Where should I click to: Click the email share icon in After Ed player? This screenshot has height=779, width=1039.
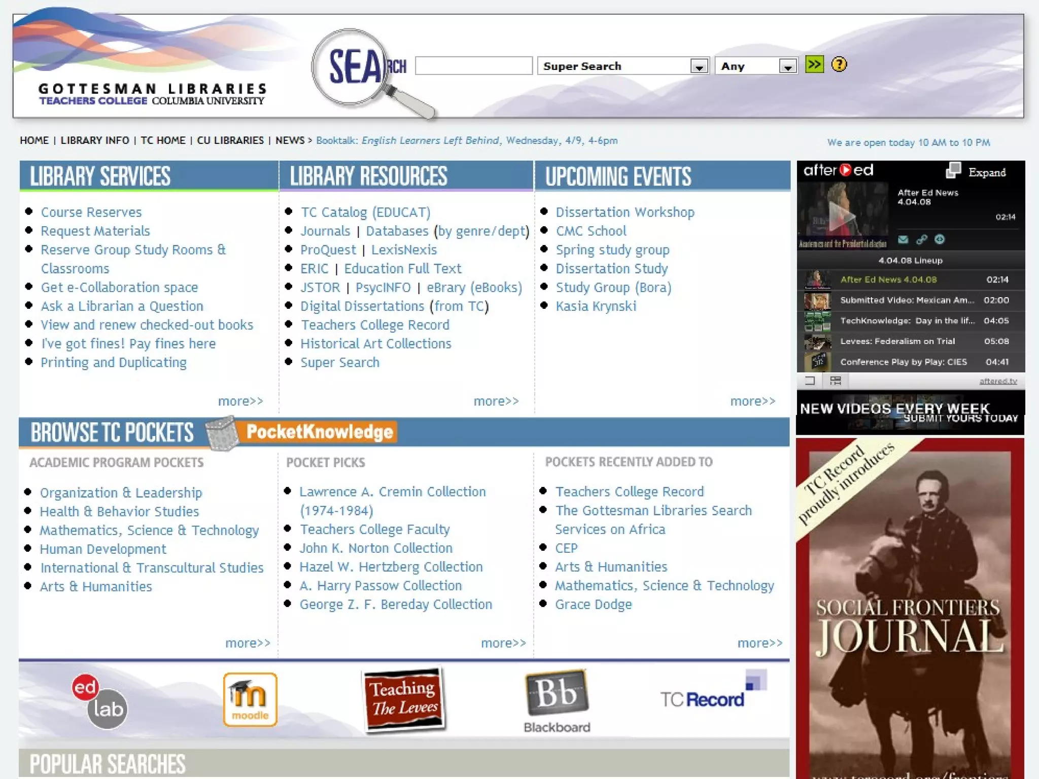click(x=903, y=239)
